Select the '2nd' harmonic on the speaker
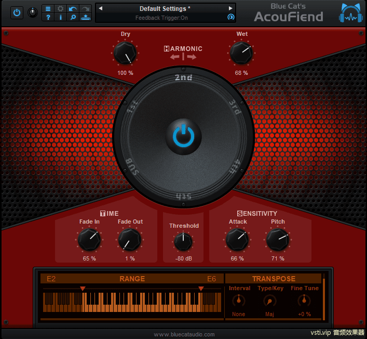This screenshot has width=367, height=339. point(184,77)
